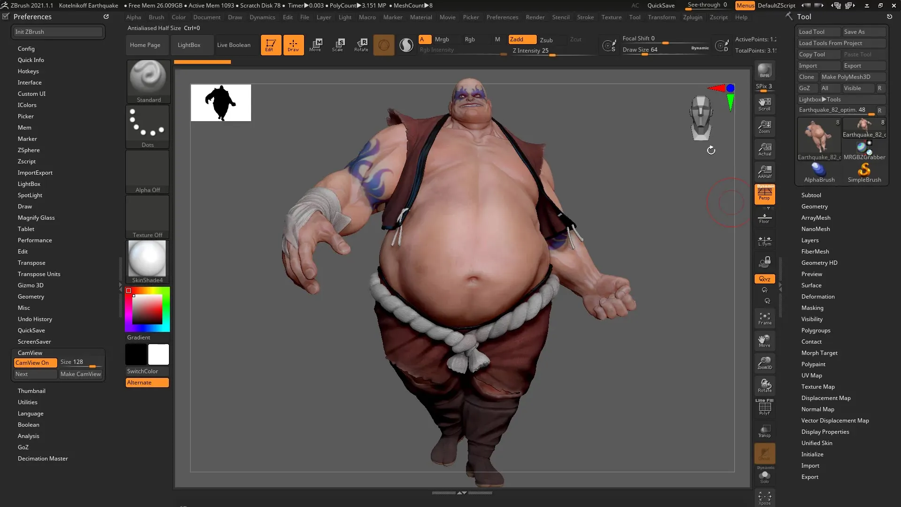Image resolution: width=901 pixels, height=507 pixels.
Task: Click the Xpose icon
Action: (x=764, y=498)
